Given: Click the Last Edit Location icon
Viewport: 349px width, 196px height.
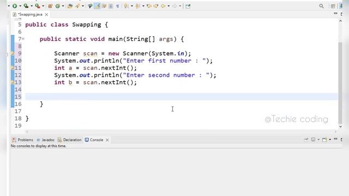Looking at the screenshot, I should point(149,6).
